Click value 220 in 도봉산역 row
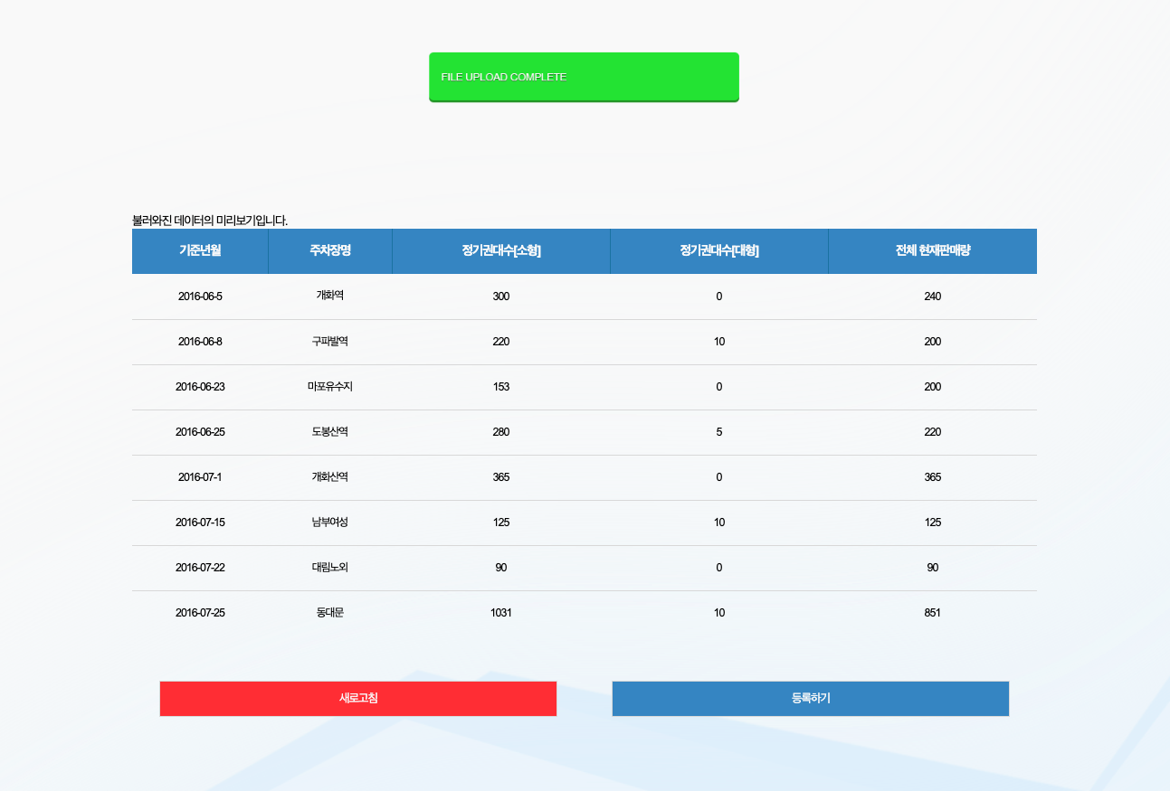The width and height of the screenshot is (1170, 791). tap(933, 432)
